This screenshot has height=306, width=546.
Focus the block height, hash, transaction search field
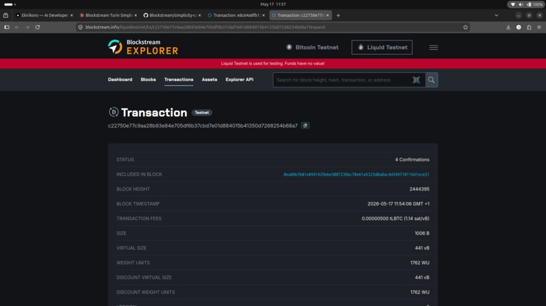342,80
